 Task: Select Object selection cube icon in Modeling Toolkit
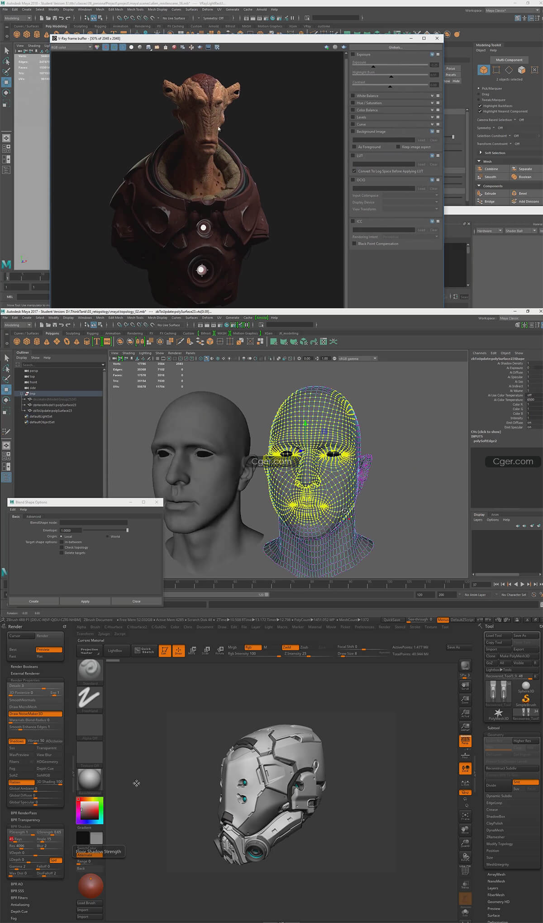coord(484,70)
